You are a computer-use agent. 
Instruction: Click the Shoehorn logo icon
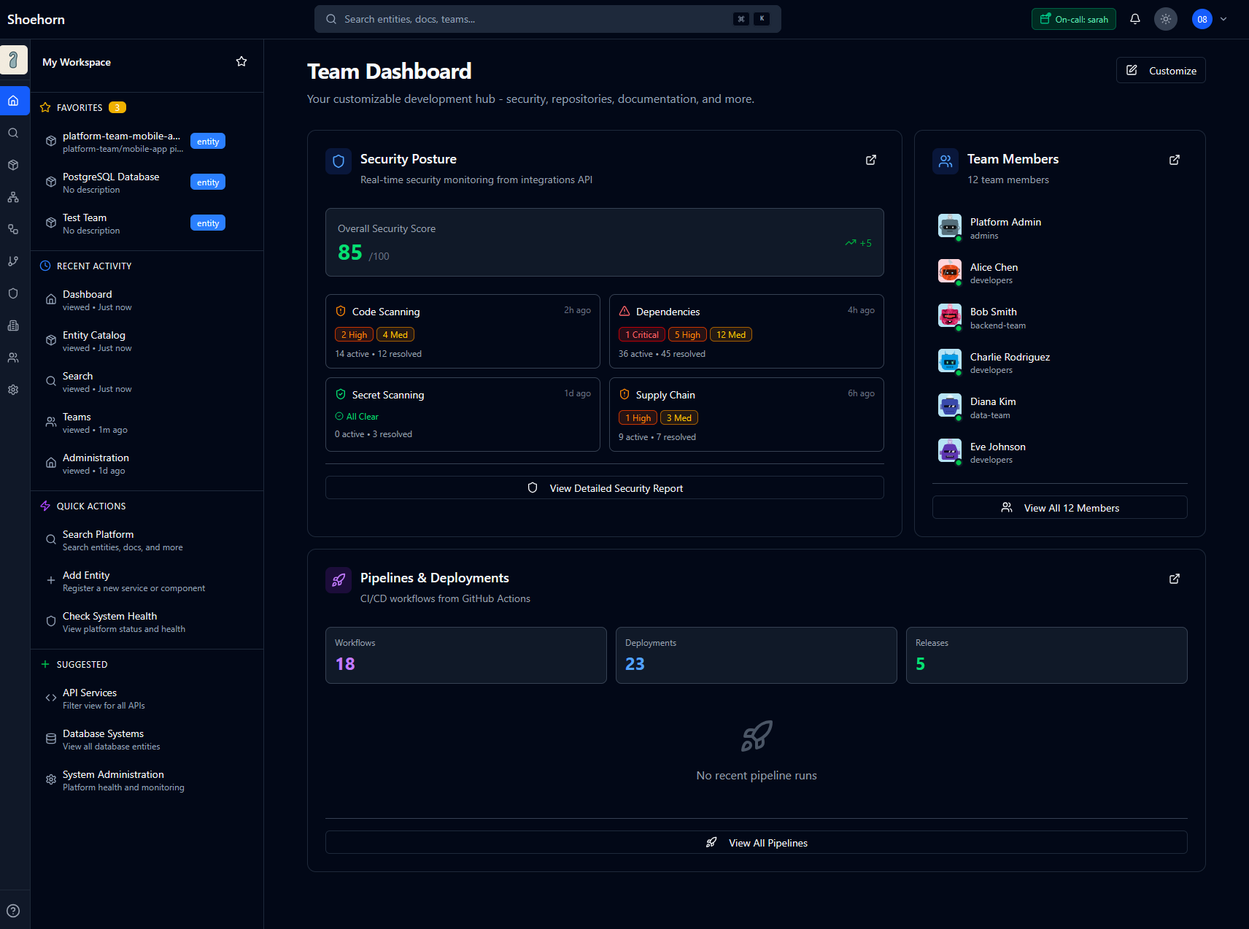[x=14, y=60]
